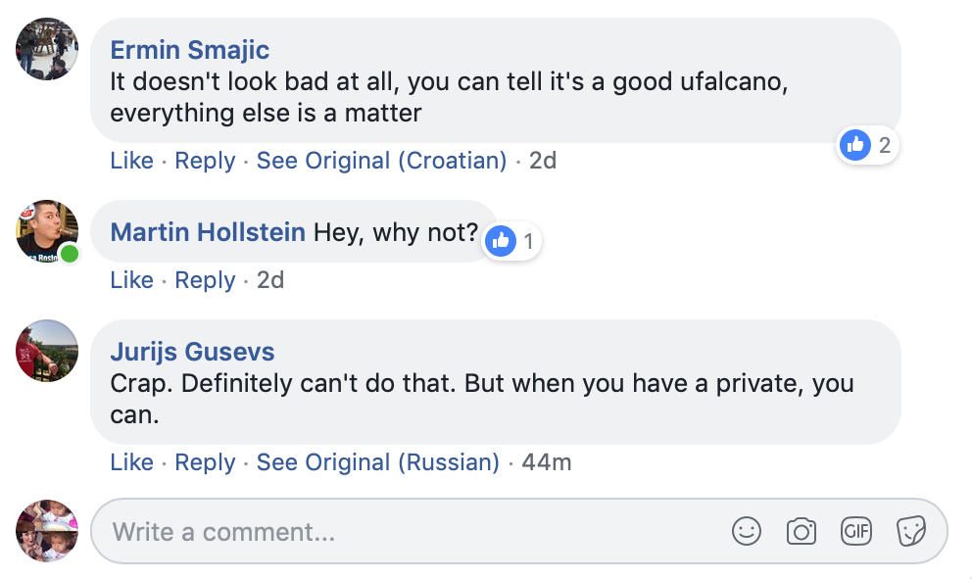Viewport: 972px width, 579px height.
Task: Like Ermin Smajic's comment
Action: 131,161
